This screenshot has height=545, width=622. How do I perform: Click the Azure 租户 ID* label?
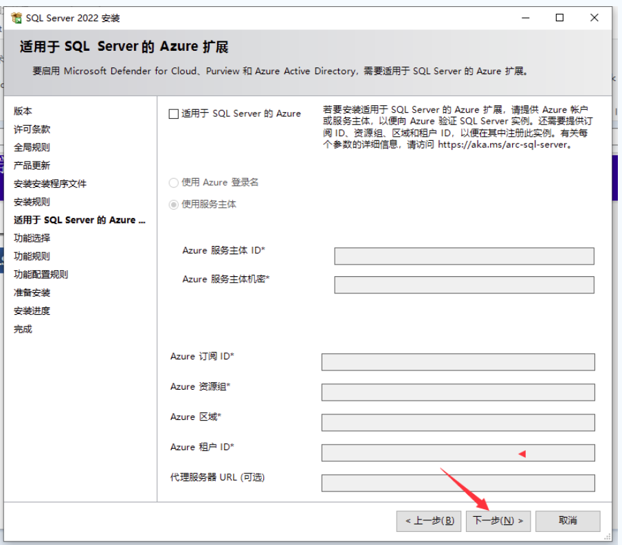tap(202, 447)
